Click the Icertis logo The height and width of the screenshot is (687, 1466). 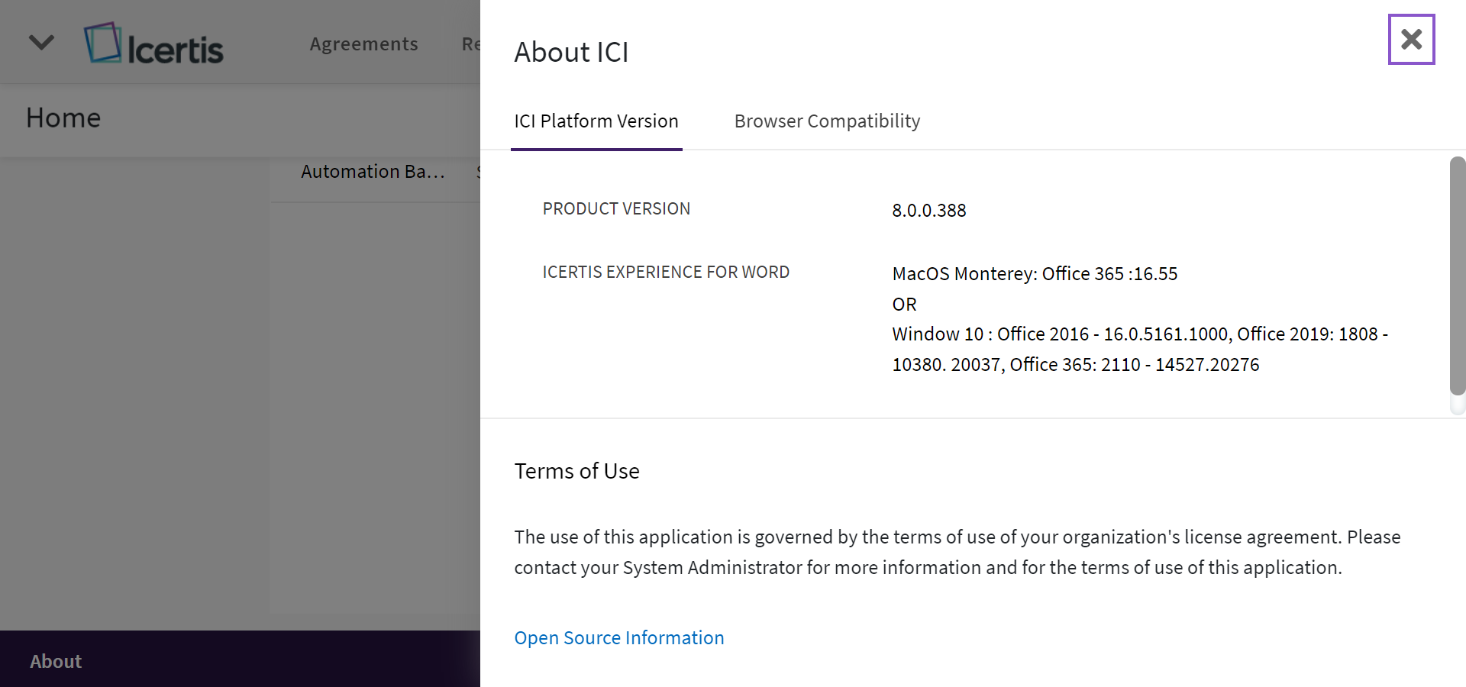tap(154, 44)
